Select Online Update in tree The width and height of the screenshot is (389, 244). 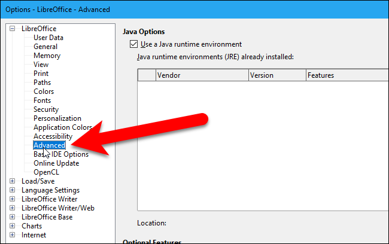click(56, 163)
